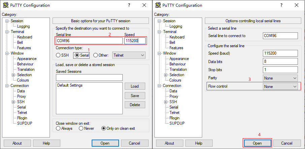Image resolution: width=305 pixels, height=149 pixels.
Task: Click Open button in right window
Action: coord(257,143)
